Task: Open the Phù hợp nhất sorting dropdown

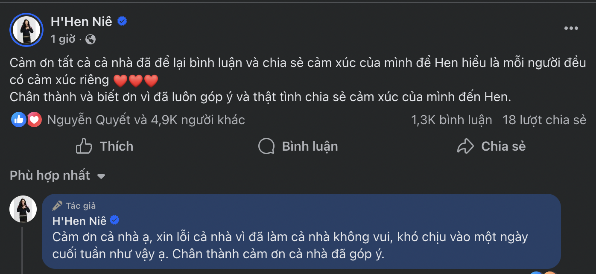Action: coord(50,175)
